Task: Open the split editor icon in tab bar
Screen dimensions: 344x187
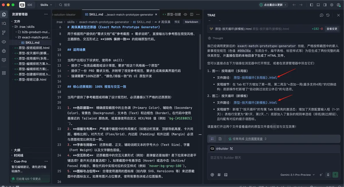Action: coord(191,14)
